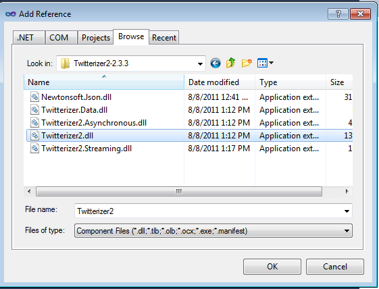379x289 pixels.
Task: Open the Files of type dropdown
Action: [347, 231]
